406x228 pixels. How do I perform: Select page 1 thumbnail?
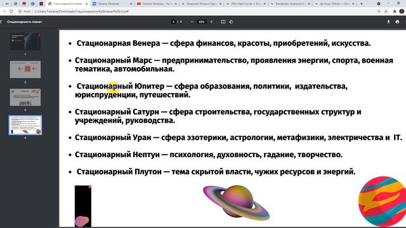(25, 42)
